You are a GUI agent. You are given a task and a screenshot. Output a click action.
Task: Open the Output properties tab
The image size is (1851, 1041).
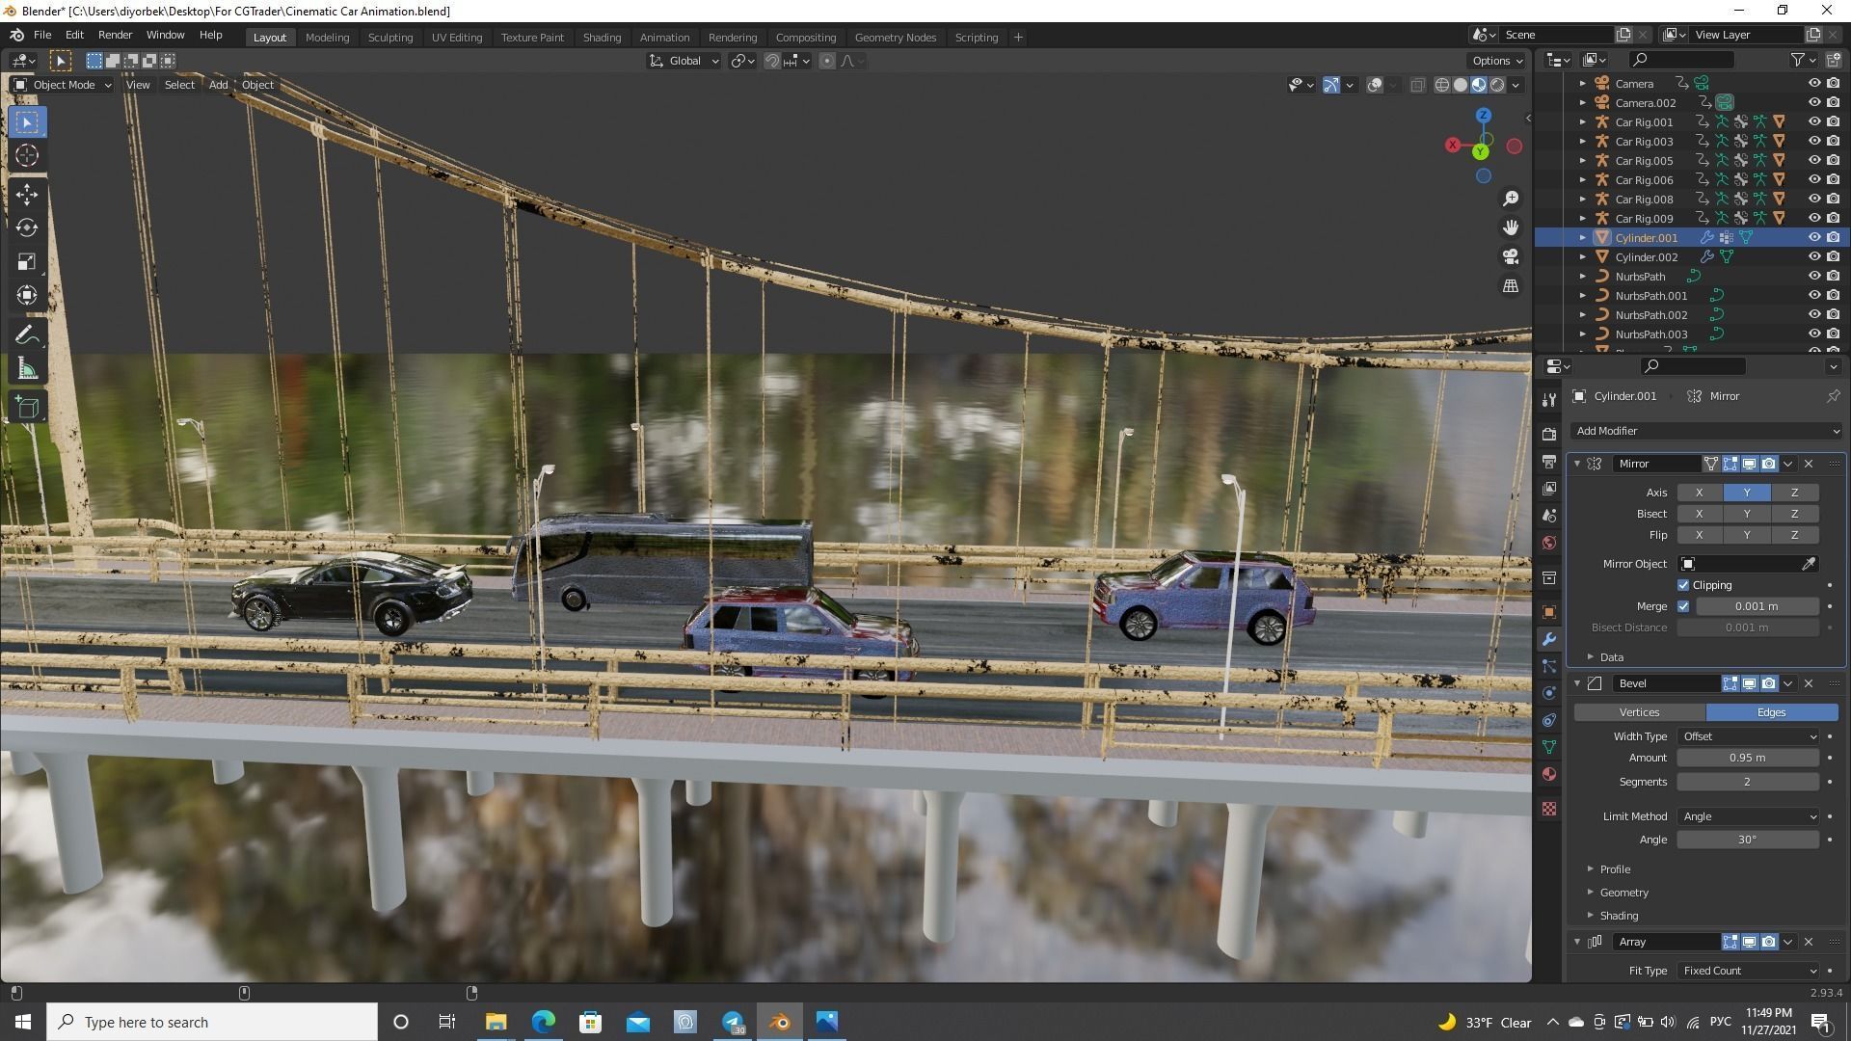[x=1549, y=462]
